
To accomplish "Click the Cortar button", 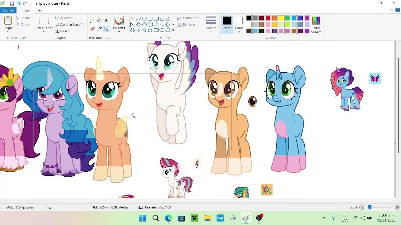I will (22, 18).
